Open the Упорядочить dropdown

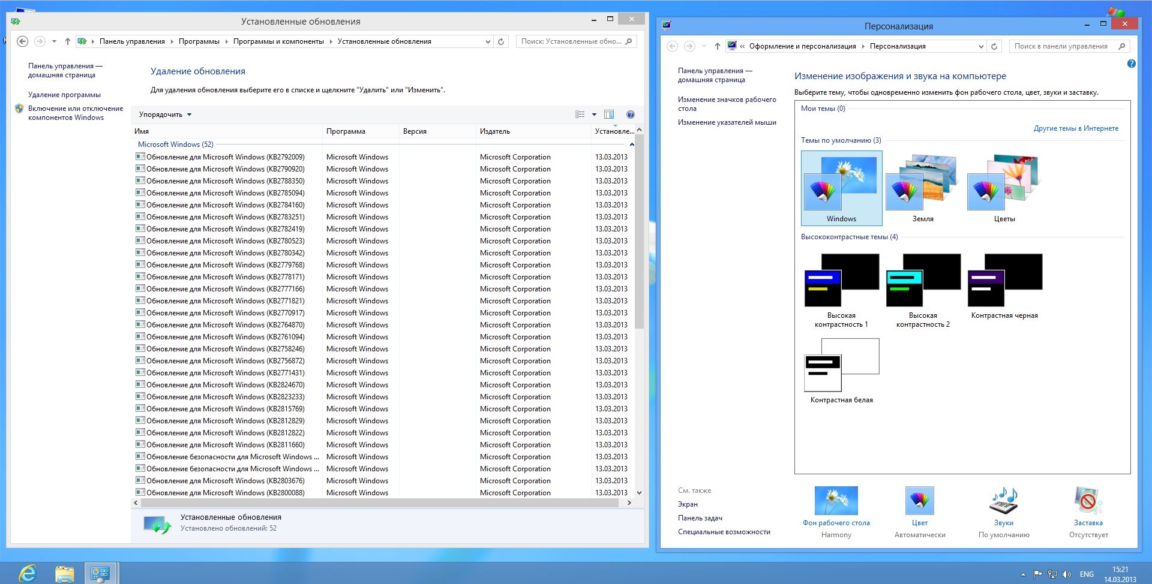pyautogui.click(x=165, y=115)
